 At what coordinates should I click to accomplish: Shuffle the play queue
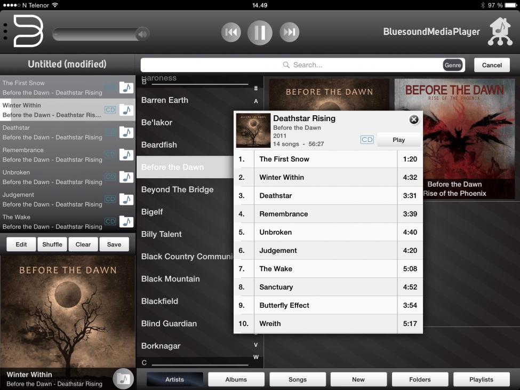point(52,244)
